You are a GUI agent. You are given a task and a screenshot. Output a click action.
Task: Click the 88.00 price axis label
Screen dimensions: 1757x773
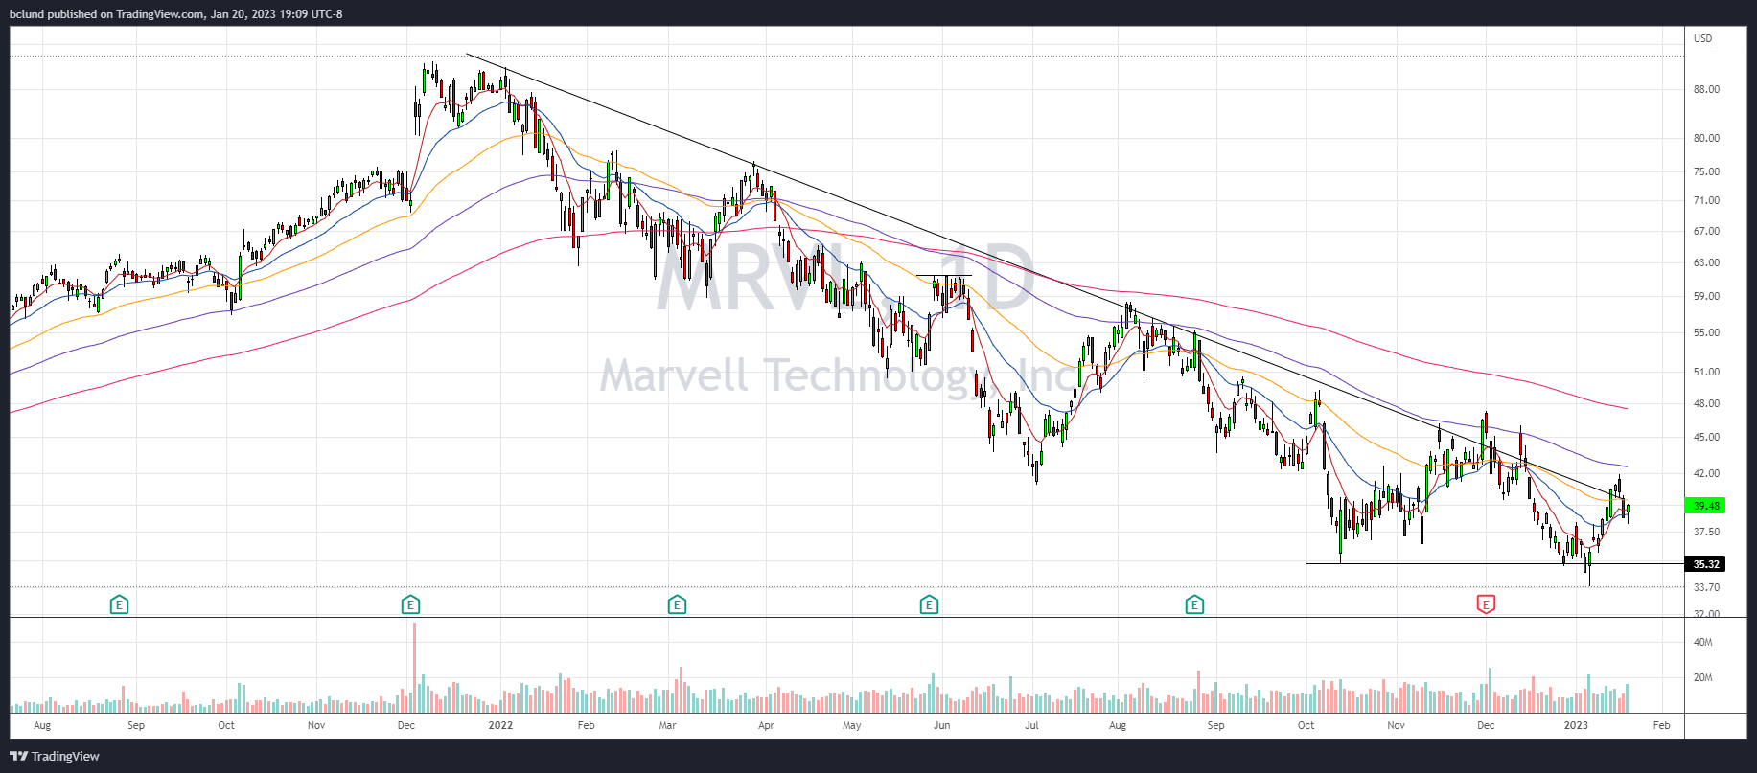pos(1706,90)
